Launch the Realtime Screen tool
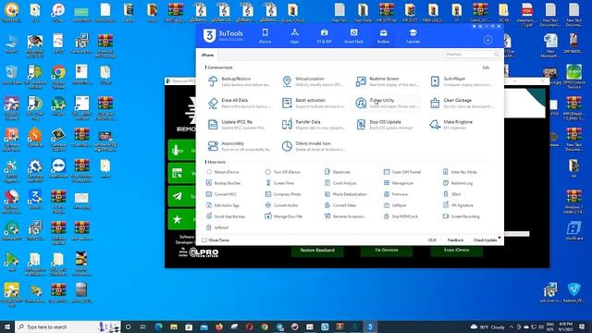592x333 pixels. [387, 81]
